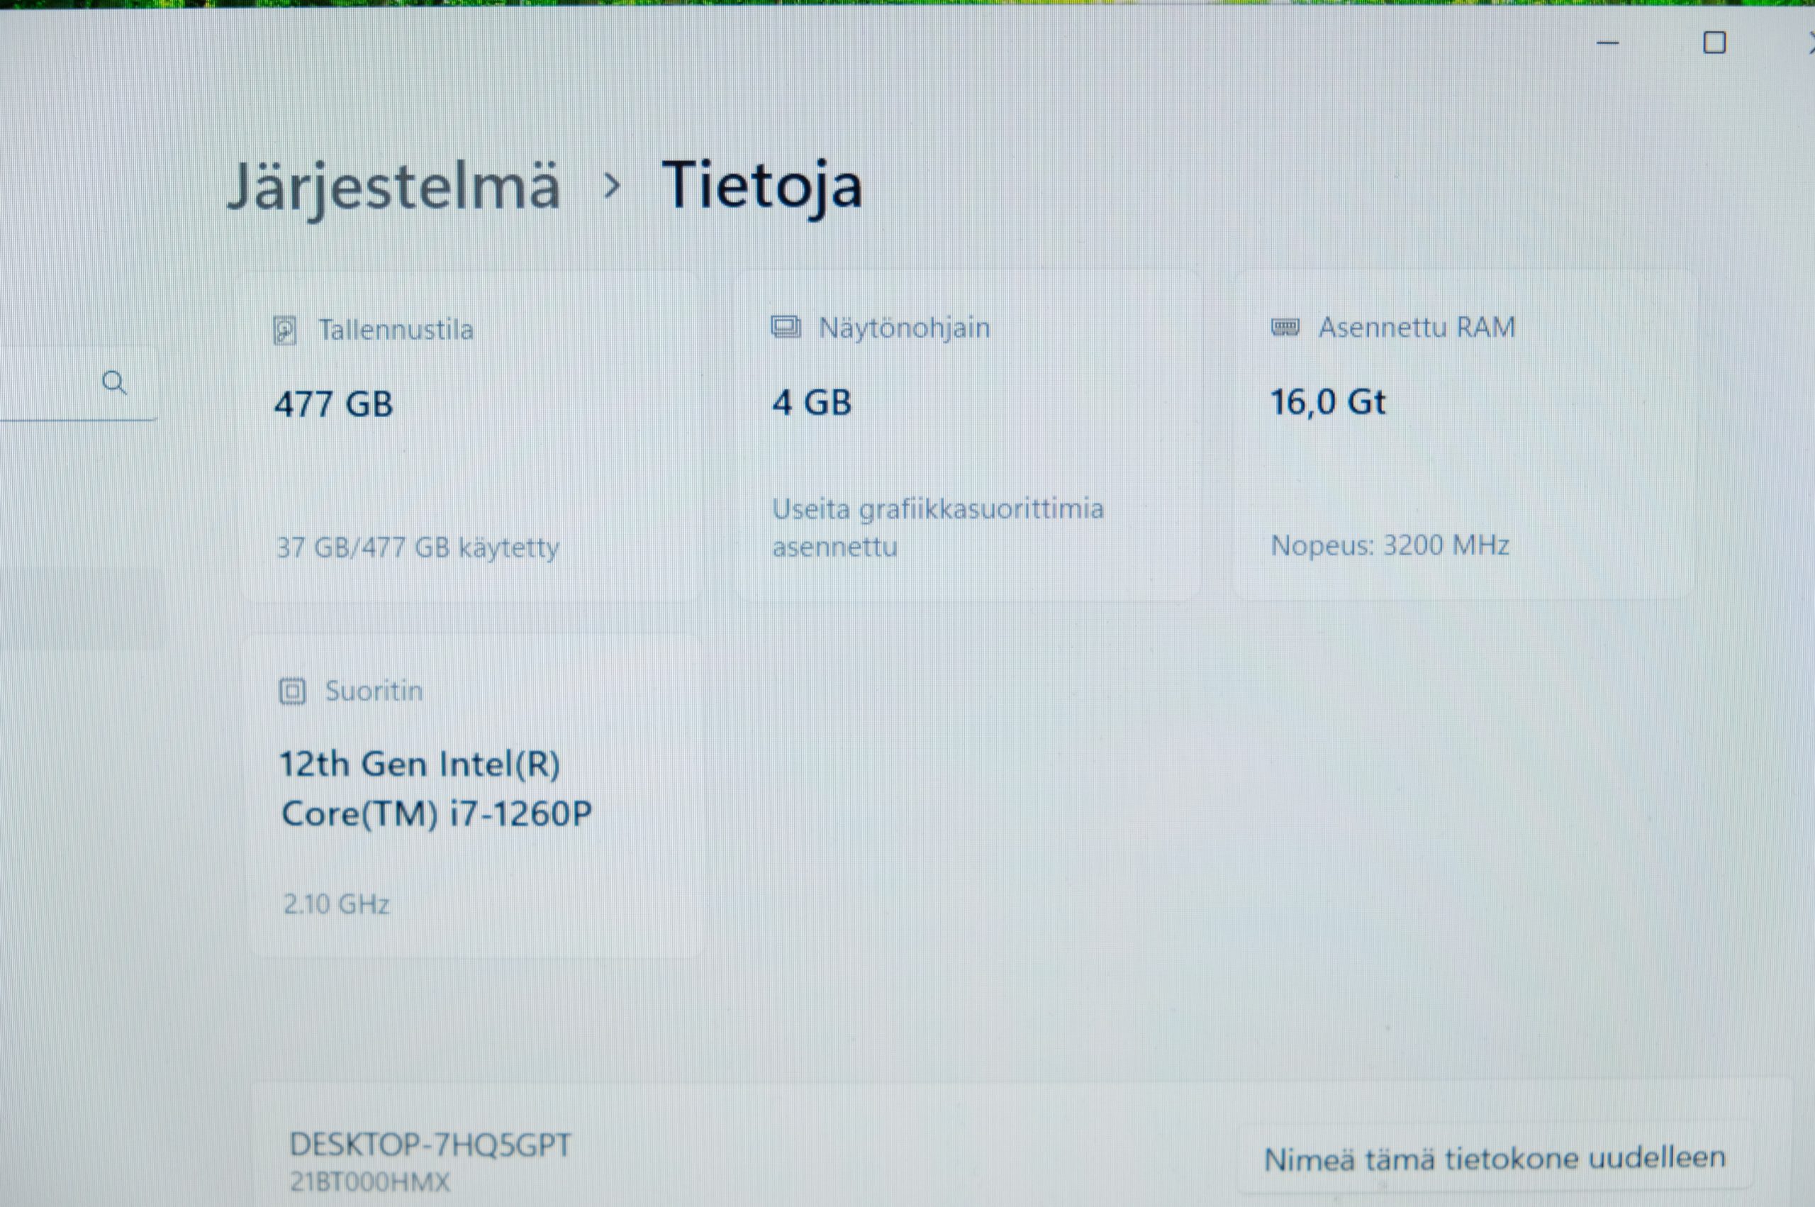Click the breadcrumb chevron arrow
This screenshot has width=1815, height=1207.
612,186
